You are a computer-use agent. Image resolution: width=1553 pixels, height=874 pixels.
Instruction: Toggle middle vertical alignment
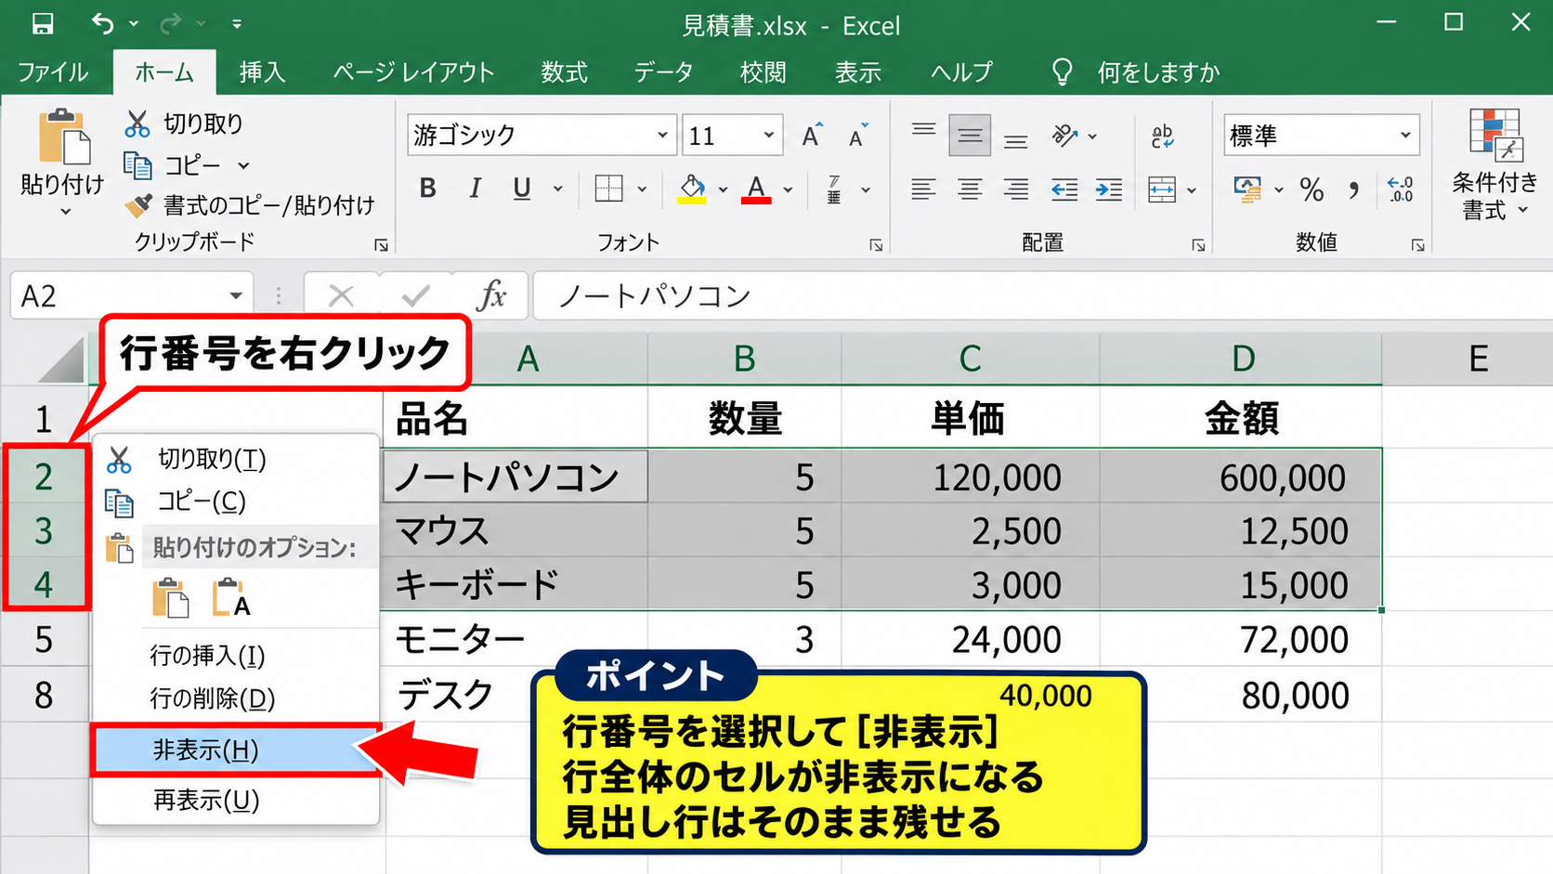970,137
